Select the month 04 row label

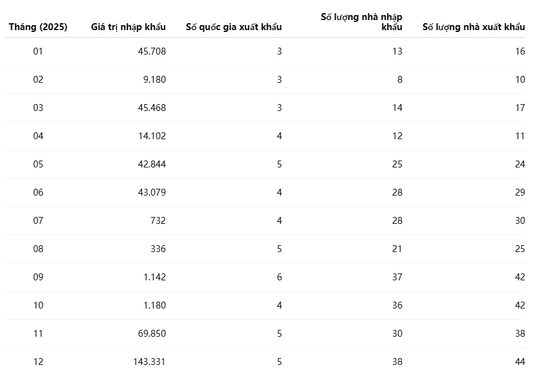[38, 136]
